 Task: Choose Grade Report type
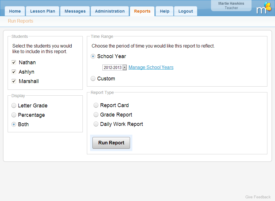pos(96,115)
